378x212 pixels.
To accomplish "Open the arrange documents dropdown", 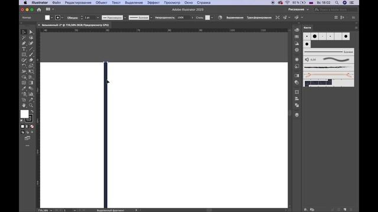I will (50, 9).
